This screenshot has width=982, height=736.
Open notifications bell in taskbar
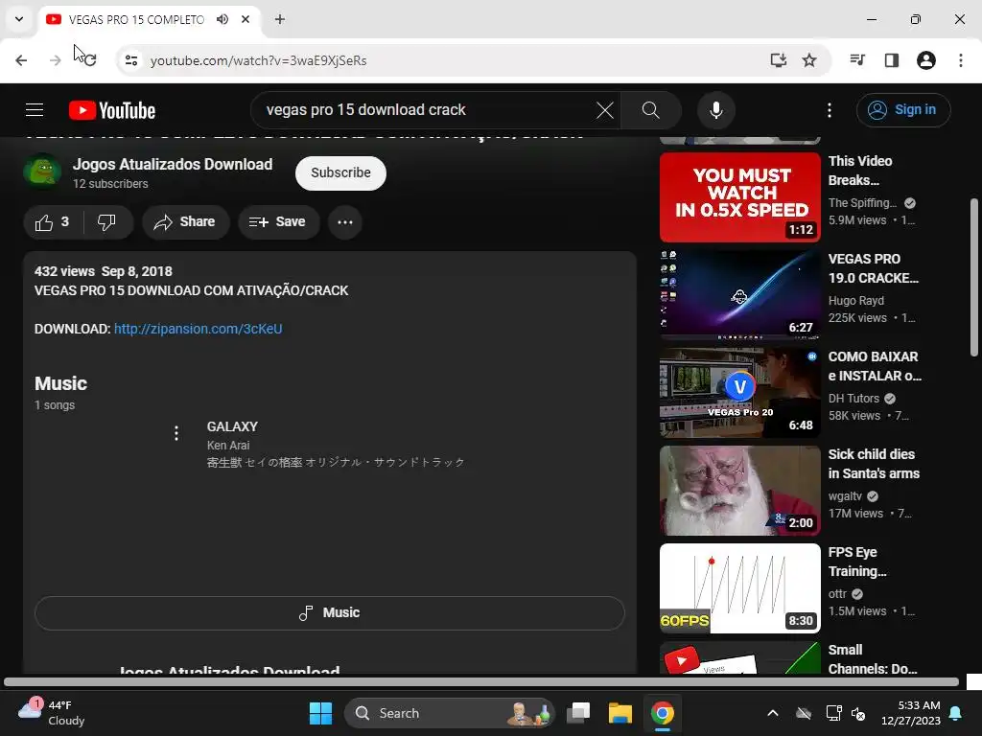[956, 713]
